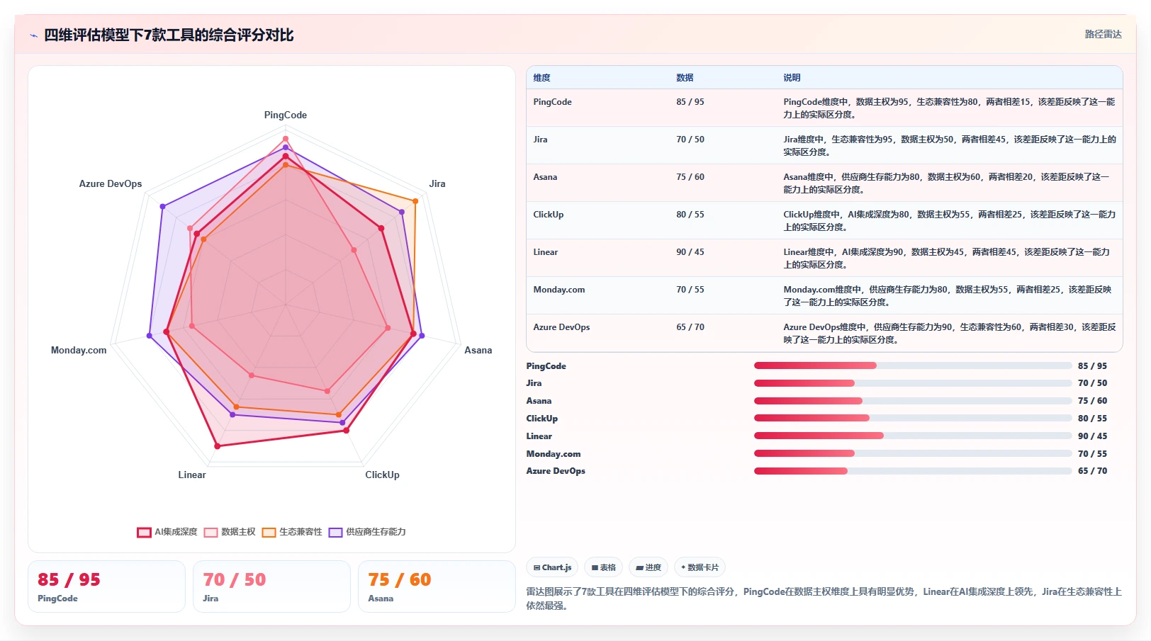The width and height of the screenshot is (1151, 641).
Task: Click the Azure DevOps progress value 65 / 70
Action: pyautogui.click(x=1092, y=471)
